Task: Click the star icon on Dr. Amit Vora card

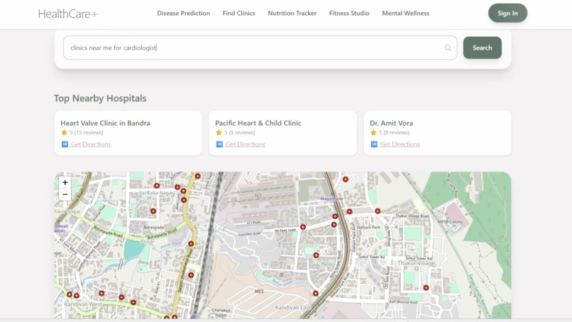Action: 373,133
